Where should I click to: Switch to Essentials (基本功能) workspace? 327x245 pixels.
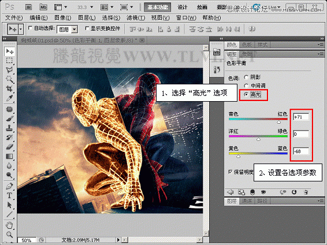click(x=158, y=8)
